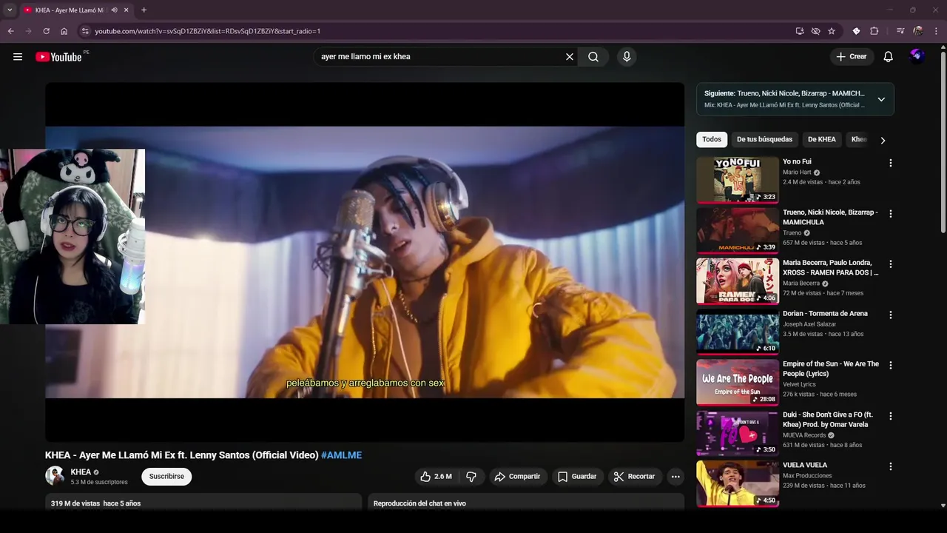Image resolution: width=947 pixels, height=533 pixels.
Task: Open RAMEN PARA DOS video title
Action: pyautogui.click(x=831, y=267)
